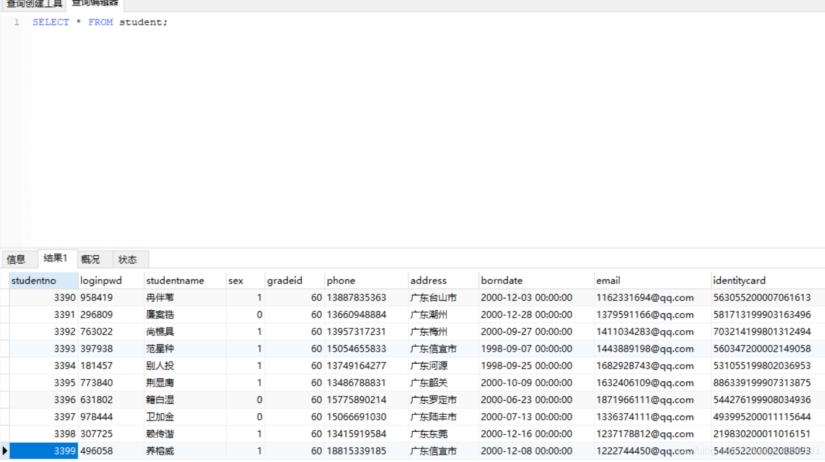Select address cell 广东潮州
Image resolution: width=825 pixels, height=462 pixels.
click(x=443, y=315)
